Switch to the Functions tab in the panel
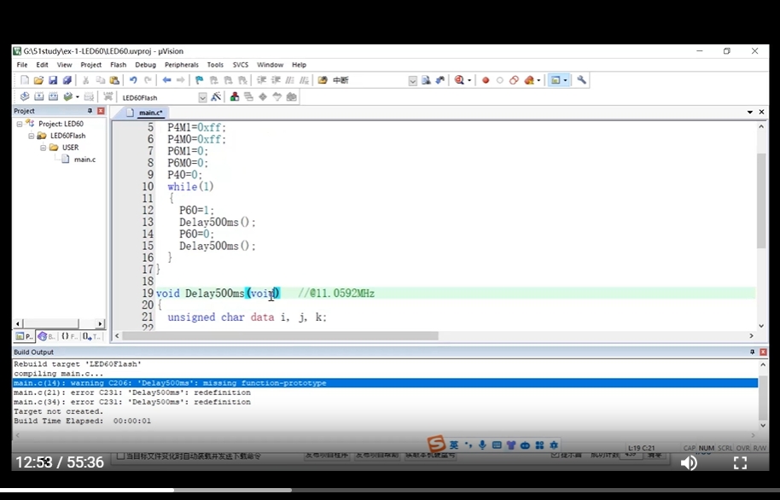 click(68, 337)
